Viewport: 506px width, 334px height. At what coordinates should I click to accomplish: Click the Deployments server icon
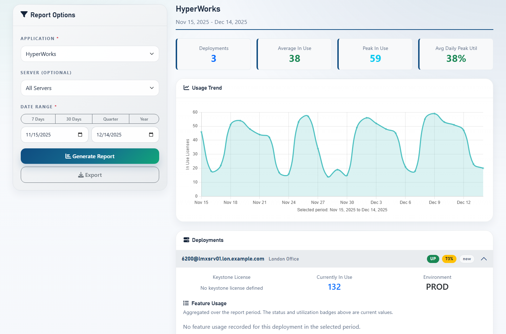pyautogui.click(x=186, y=240)
